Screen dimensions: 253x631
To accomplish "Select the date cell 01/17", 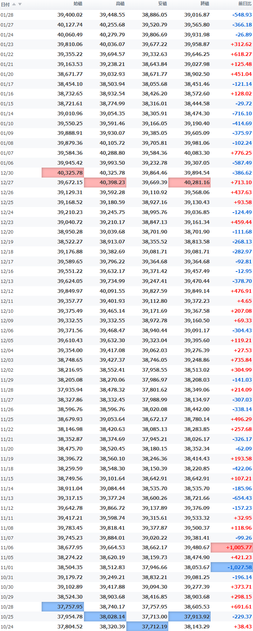I will coord(7,84).
